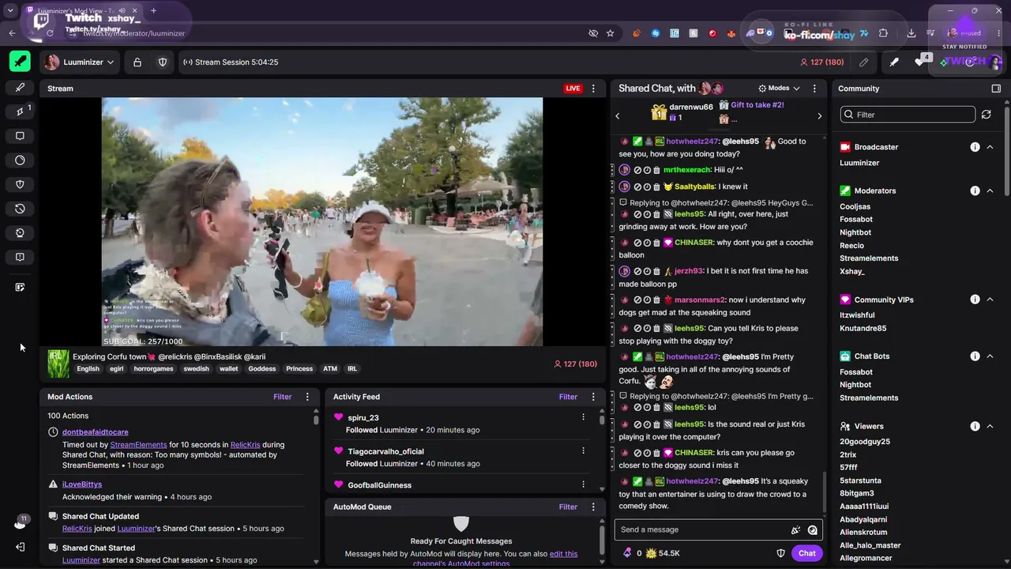Click the sword icon in top right bar
This screenshot has height=569, width=1011.
[894, 62]
